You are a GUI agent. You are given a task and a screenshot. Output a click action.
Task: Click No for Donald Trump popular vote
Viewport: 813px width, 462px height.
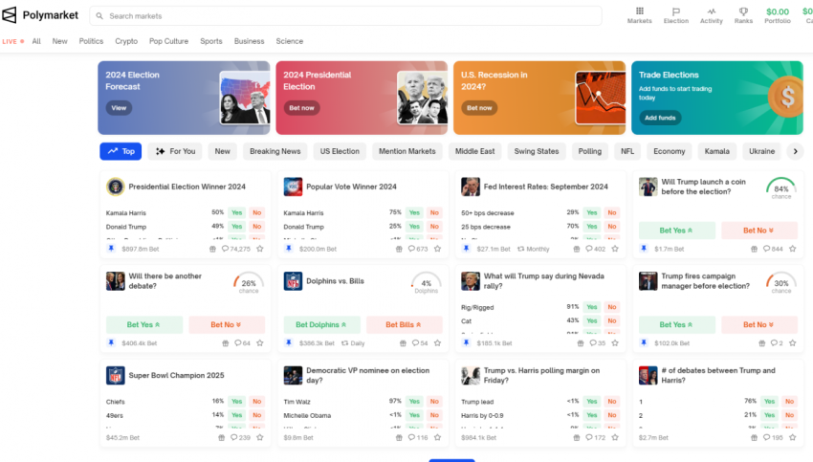click(x=434, y=226)
